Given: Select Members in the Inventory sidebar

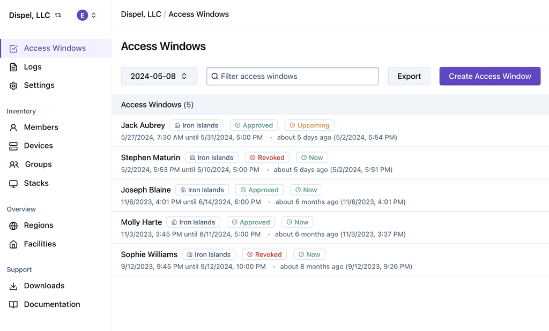Looking at the screenshot, I should tap(41, 127).
